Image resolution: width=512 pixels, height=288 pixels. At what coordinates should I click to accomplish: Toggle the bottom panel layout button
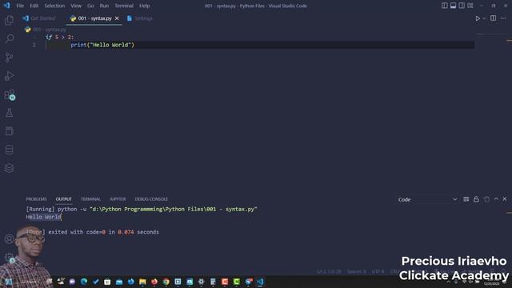coord(453,6)
